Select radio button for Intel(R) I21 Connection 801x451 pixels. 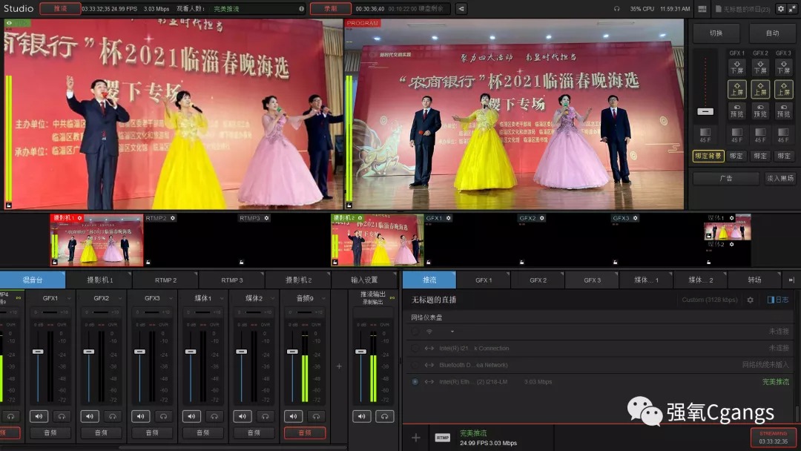click(x=415, y=349)
